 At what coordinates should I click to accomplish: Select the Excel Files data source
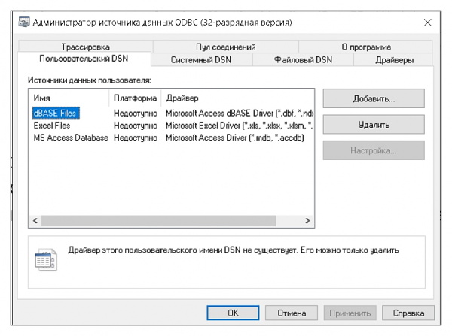click(x=52, y=126)
